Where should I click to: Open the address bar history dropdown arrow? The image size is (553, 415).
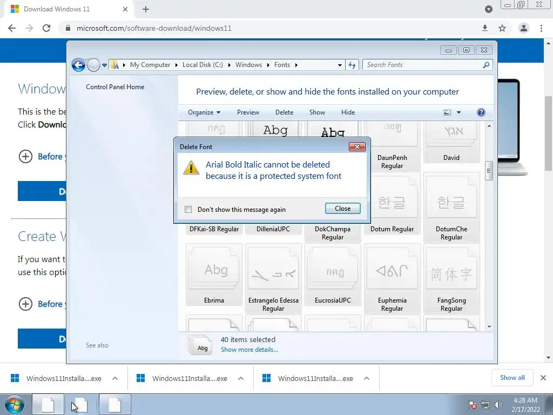click(340, 65)
